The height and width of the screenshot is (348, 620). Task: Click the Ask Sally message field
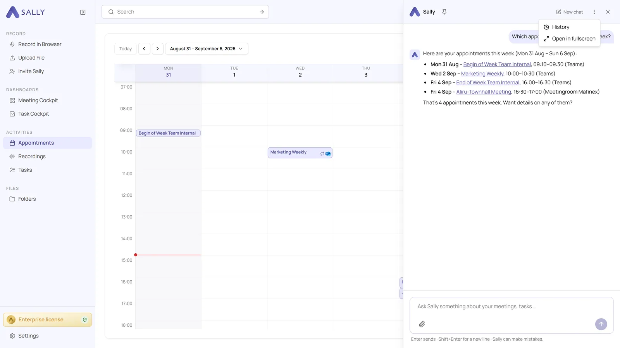(511, 307)
